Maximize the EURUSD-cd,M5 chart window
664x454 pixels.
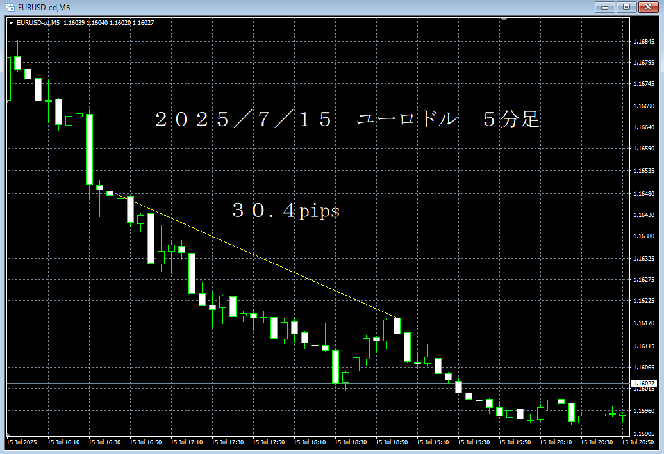pyautogui.click(x=625, y=7)
